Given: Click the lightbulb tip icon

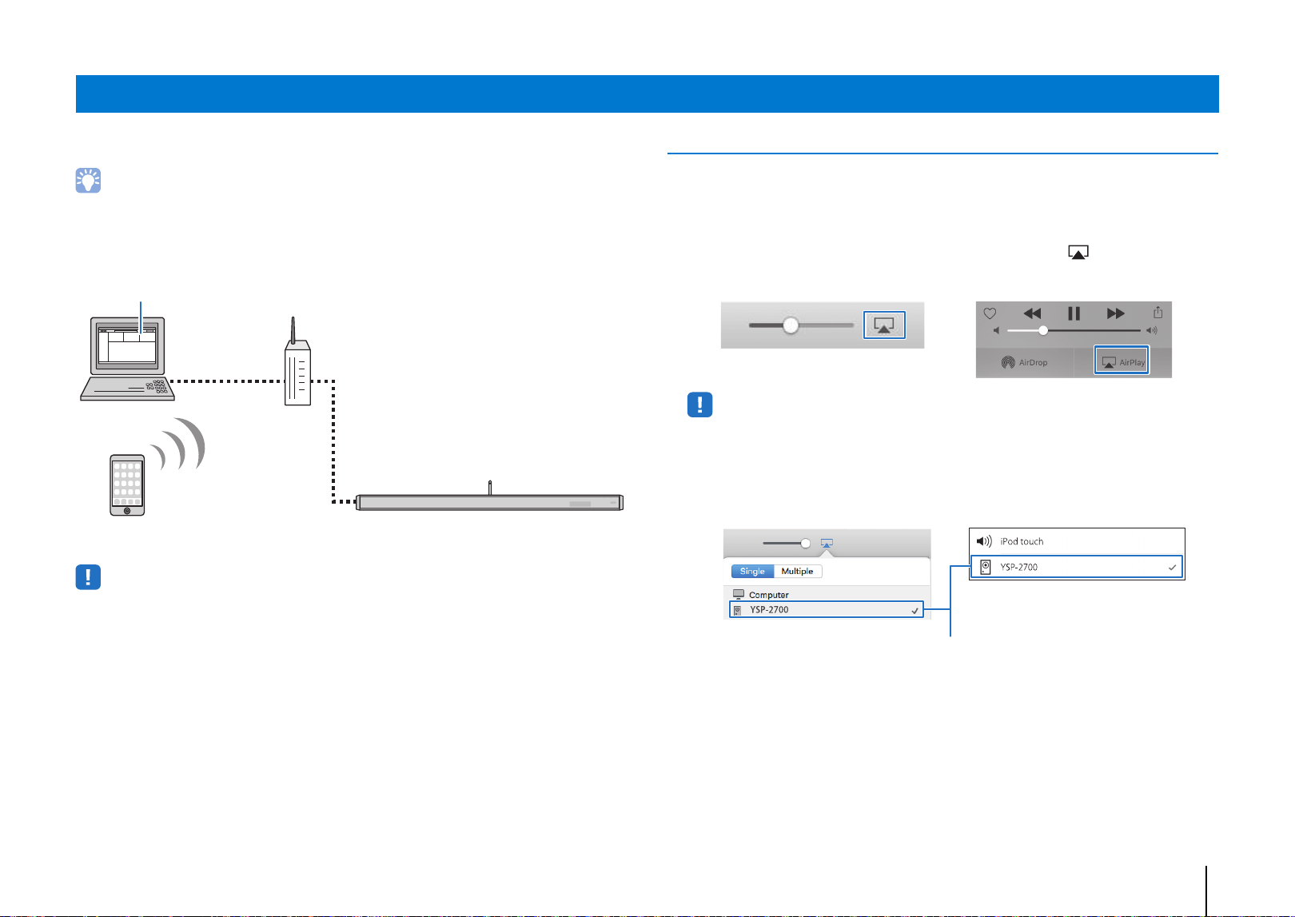Looking at the screenshot, I should (x=88, y=181).
